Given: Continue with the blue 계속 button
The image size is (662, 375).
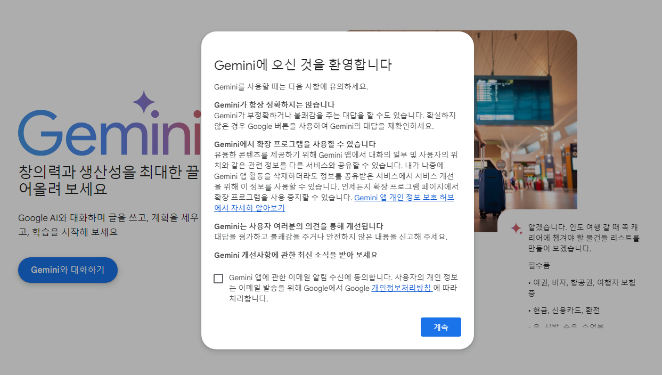Looking at the screenshot, I should (441, 327).
